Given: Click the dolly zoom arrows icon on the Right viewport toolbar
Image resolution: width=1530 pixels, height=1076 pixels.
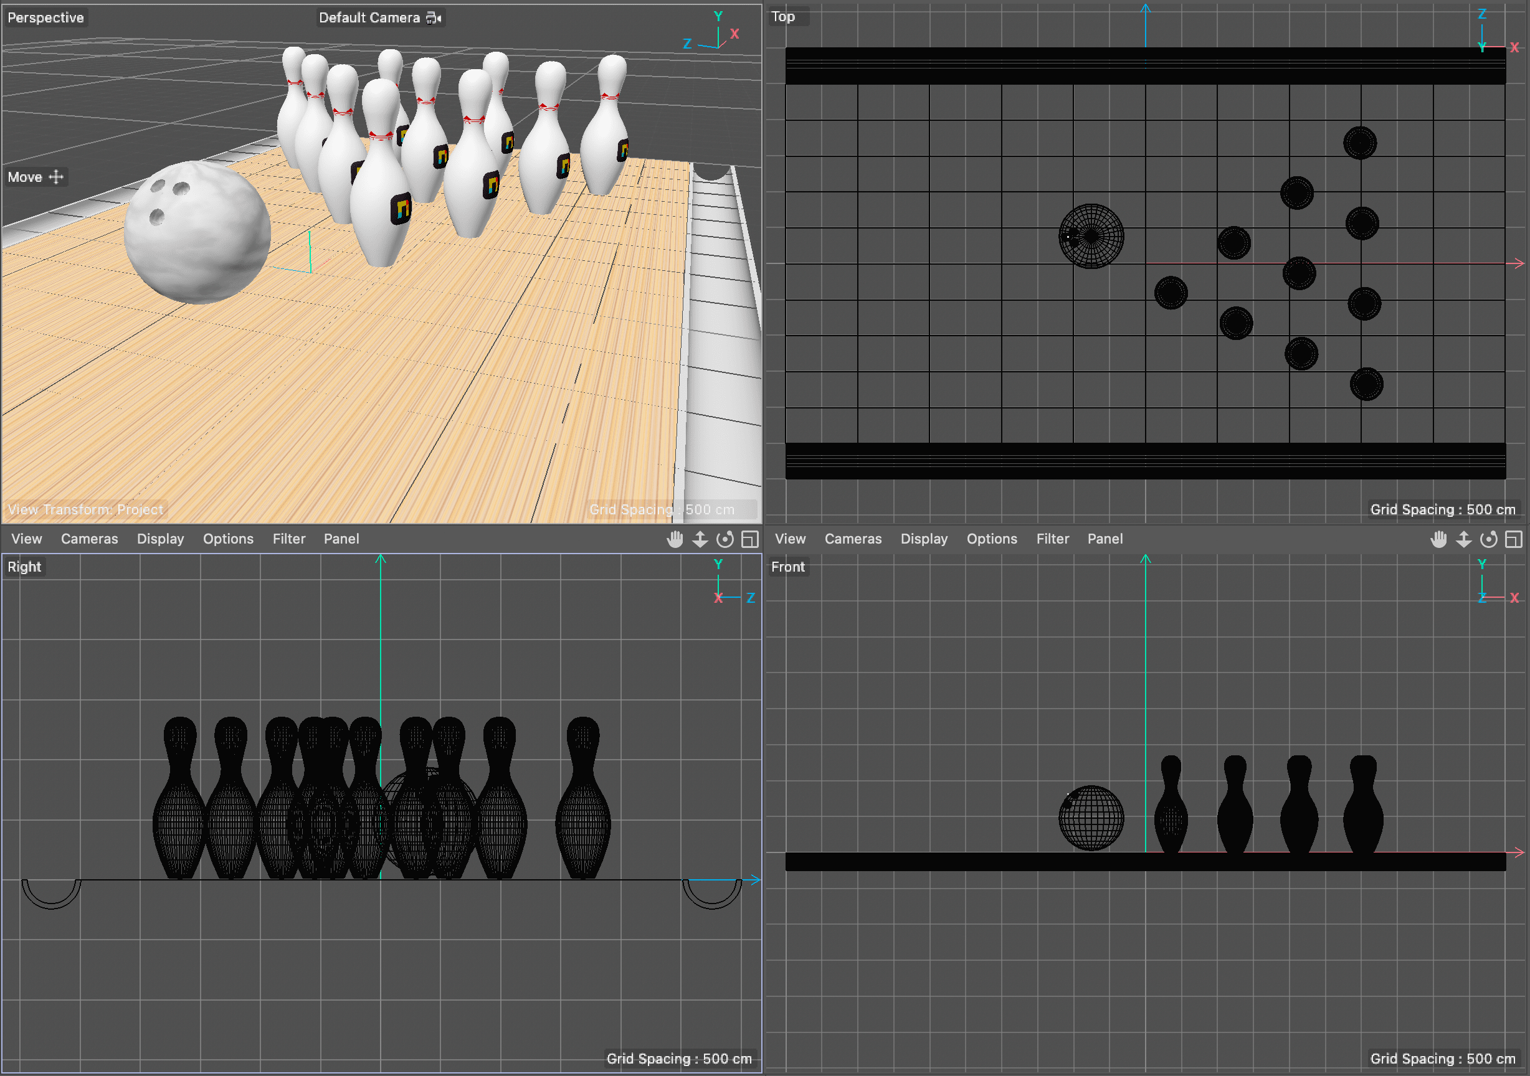Looking at the screenshot, I should pyautogui.click(x=700, y=539).
